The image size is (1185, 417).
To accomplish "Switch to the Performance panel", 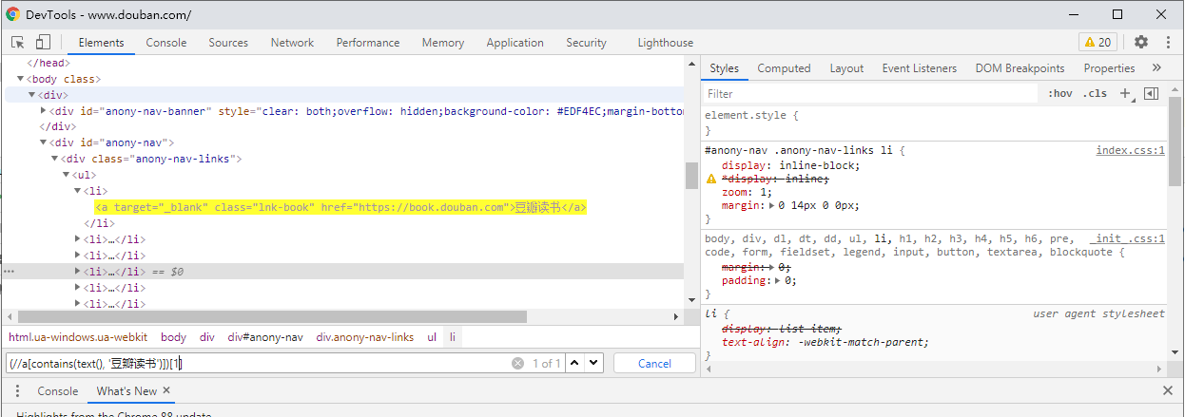I will [x=368, y=42].
